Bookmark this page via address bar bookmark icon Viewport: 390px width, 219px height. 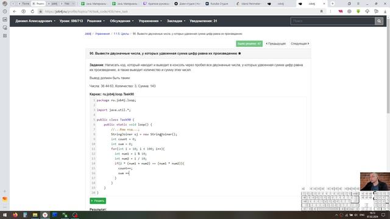coord(322,12)
